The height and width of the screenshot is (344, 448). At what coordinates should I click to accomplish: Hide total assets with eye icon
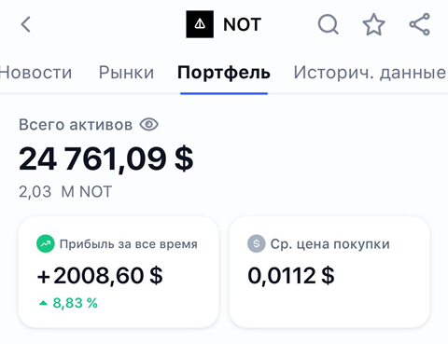(x=149, y=125)
